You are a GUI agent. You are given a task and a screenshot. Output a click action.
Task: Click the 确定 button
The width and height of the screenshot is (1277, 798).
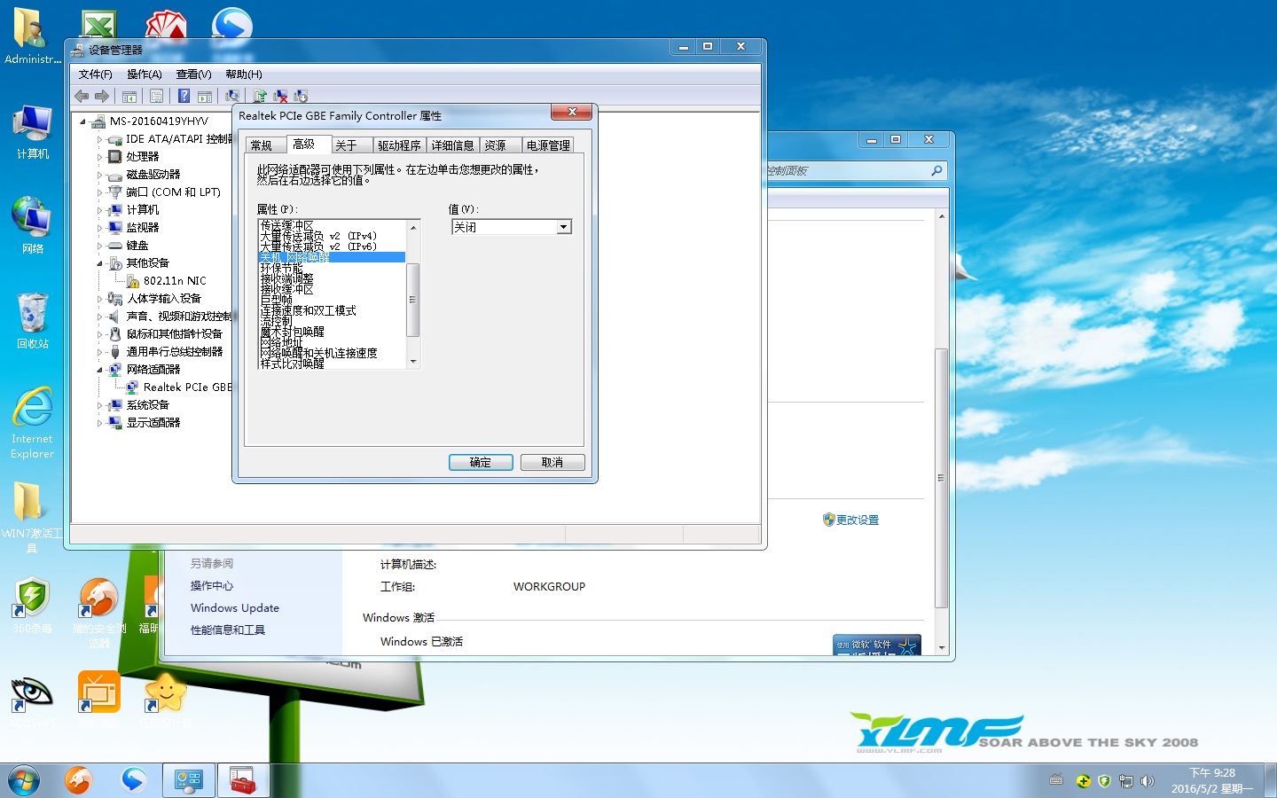[481, 462]
